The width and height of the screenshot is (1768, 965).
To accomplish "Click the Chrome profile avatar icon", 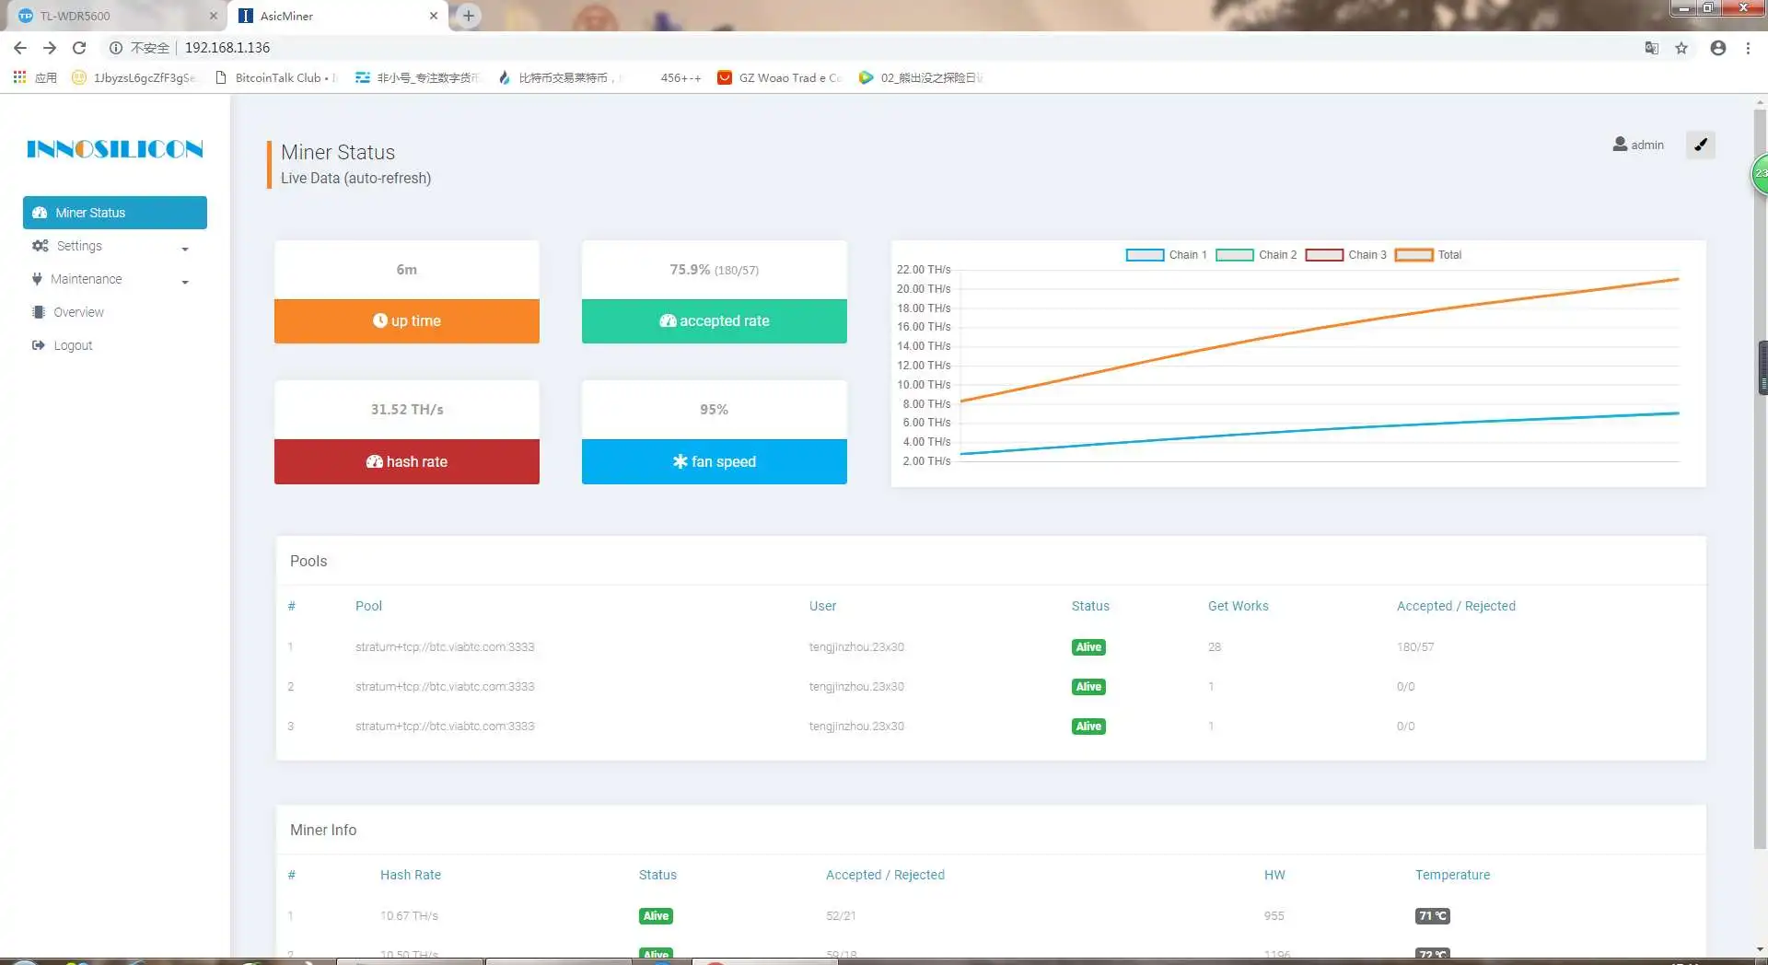I will pos(1718,48).
